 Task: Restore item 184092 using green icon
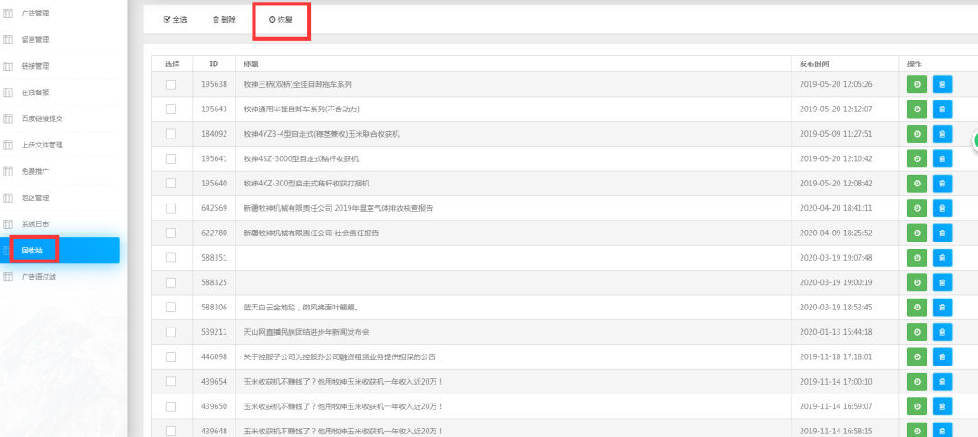[x=917, y=134]
